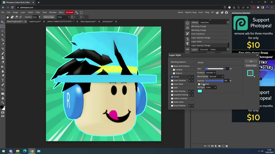275x154 pixels.
Task: Click the search magnifier in menu bar
Action: click(77, 13)
